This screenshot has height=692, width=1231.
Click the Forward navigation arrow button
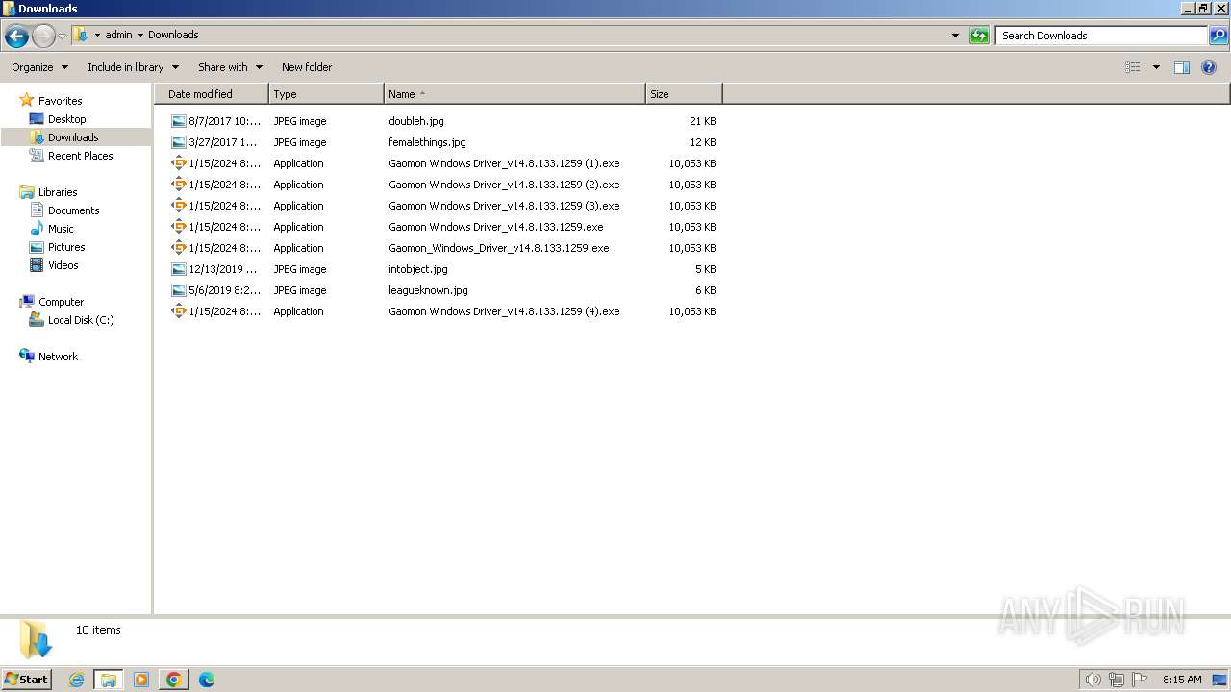(x=43, y=37)
